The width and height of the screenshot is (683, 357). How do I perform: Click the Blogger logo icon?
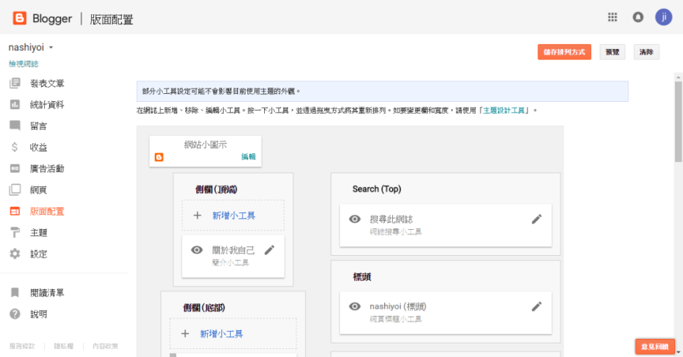[x=19, y=18]
